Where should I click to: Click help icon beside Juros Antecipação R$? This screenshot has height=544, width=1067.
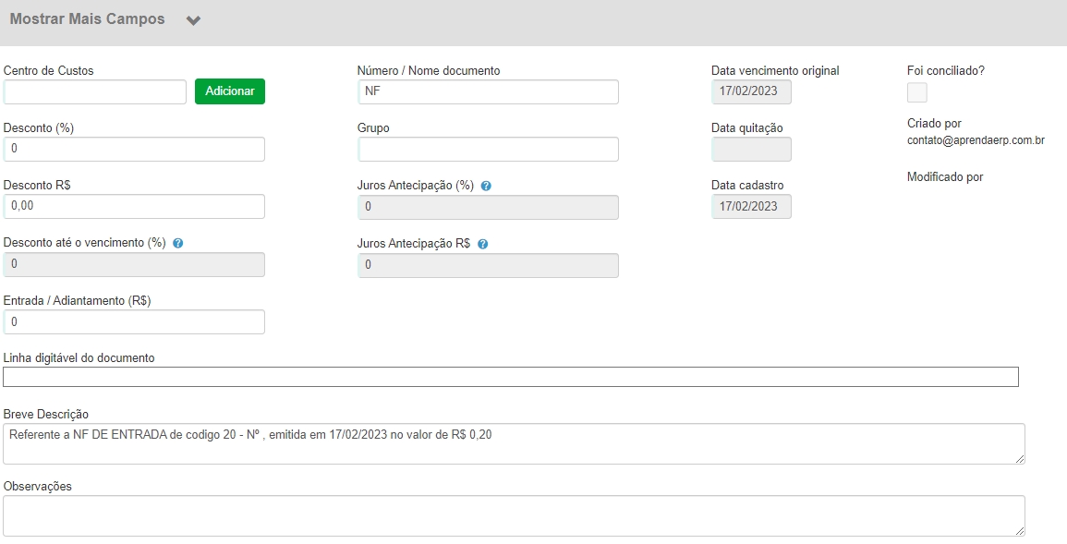pyautogui.click(x=483, y=245)
